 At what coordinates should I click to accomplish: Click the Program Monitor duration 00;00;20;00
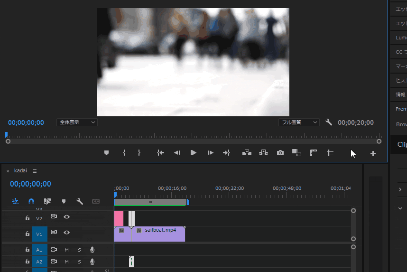pyautogui.click(x=356, y=122)
